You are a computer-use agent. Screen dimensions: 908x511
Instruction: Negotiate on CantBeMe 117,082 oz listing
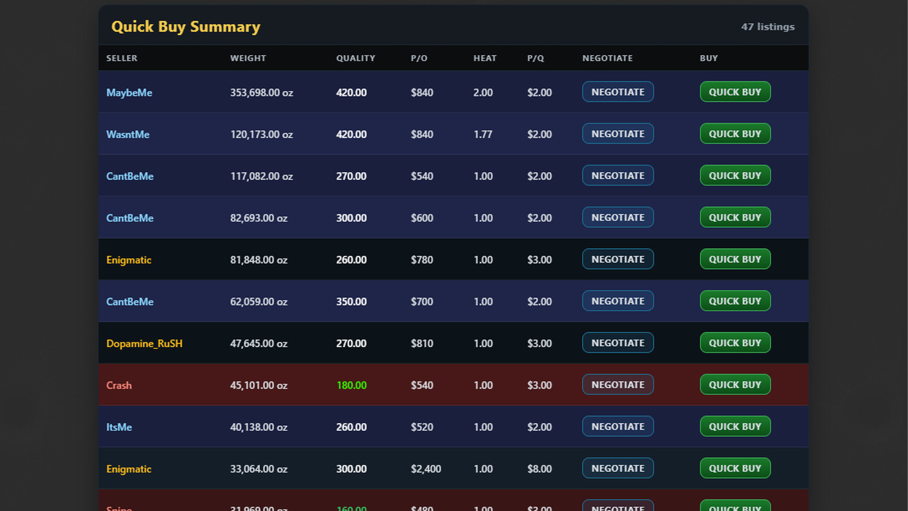pos(618,176)
